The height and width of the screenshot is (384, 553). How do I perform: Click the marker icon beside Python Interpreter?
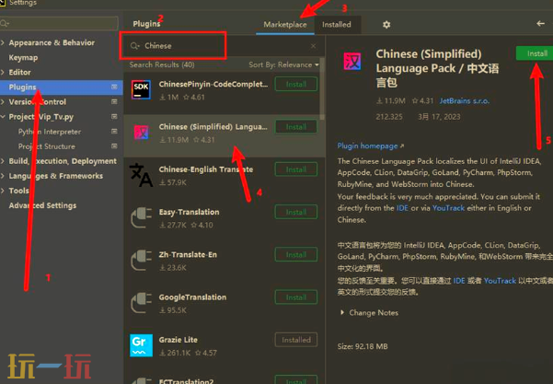tap(114, 132)
